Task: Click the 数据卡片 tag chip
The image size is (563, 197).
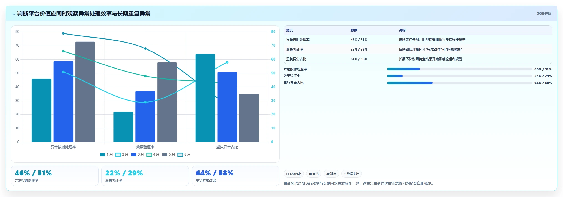Action: [351, 174]
